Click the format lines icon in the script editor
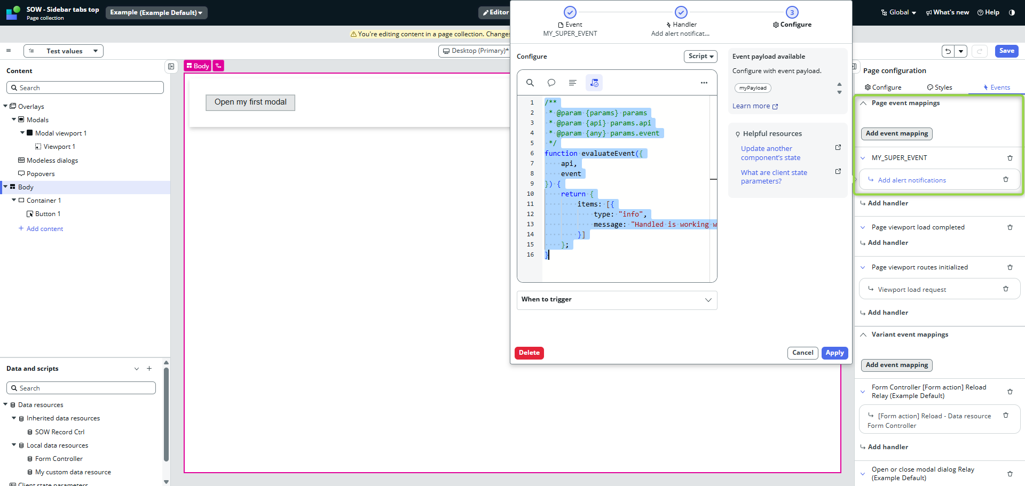 point(572,83)
